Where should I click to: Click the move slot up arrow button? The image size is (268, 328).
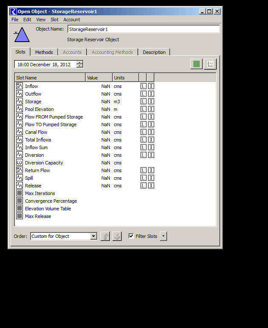[105, 236]
